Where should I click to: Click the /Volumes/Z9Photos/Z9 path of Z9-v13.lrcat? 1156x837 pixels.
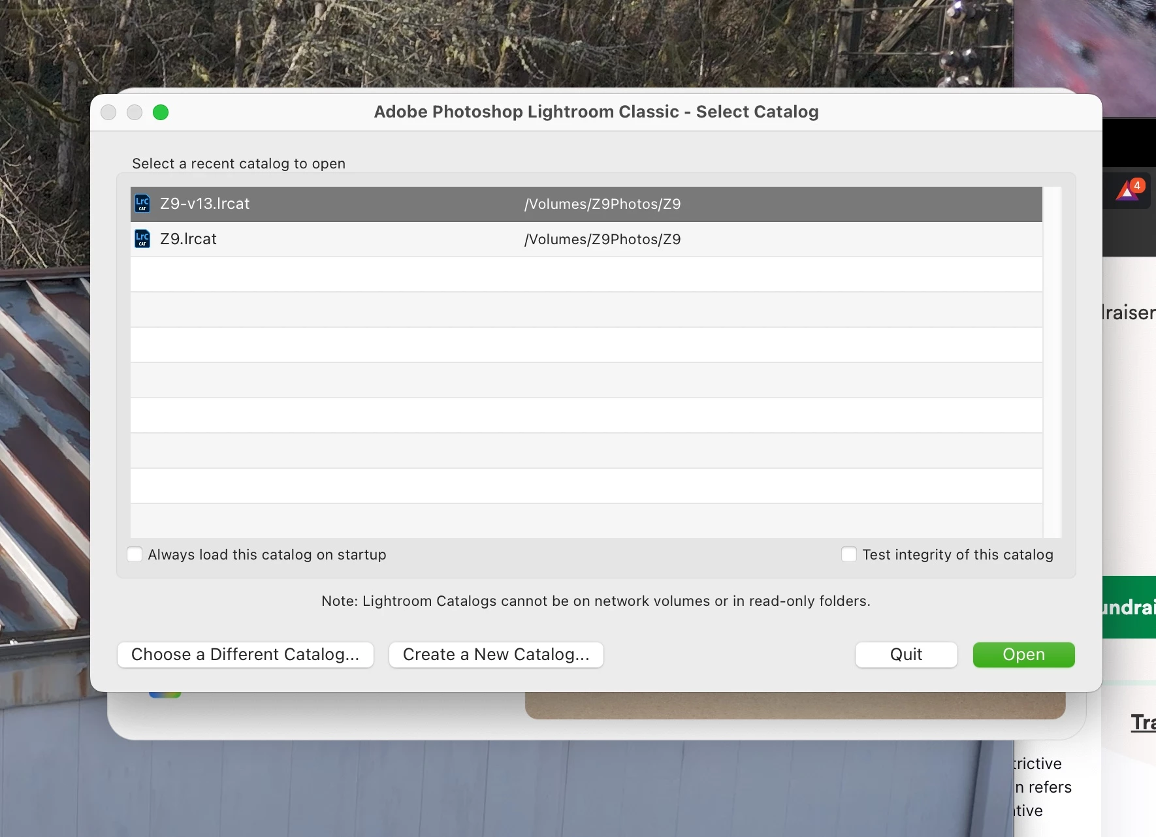(x=602, y=204)
